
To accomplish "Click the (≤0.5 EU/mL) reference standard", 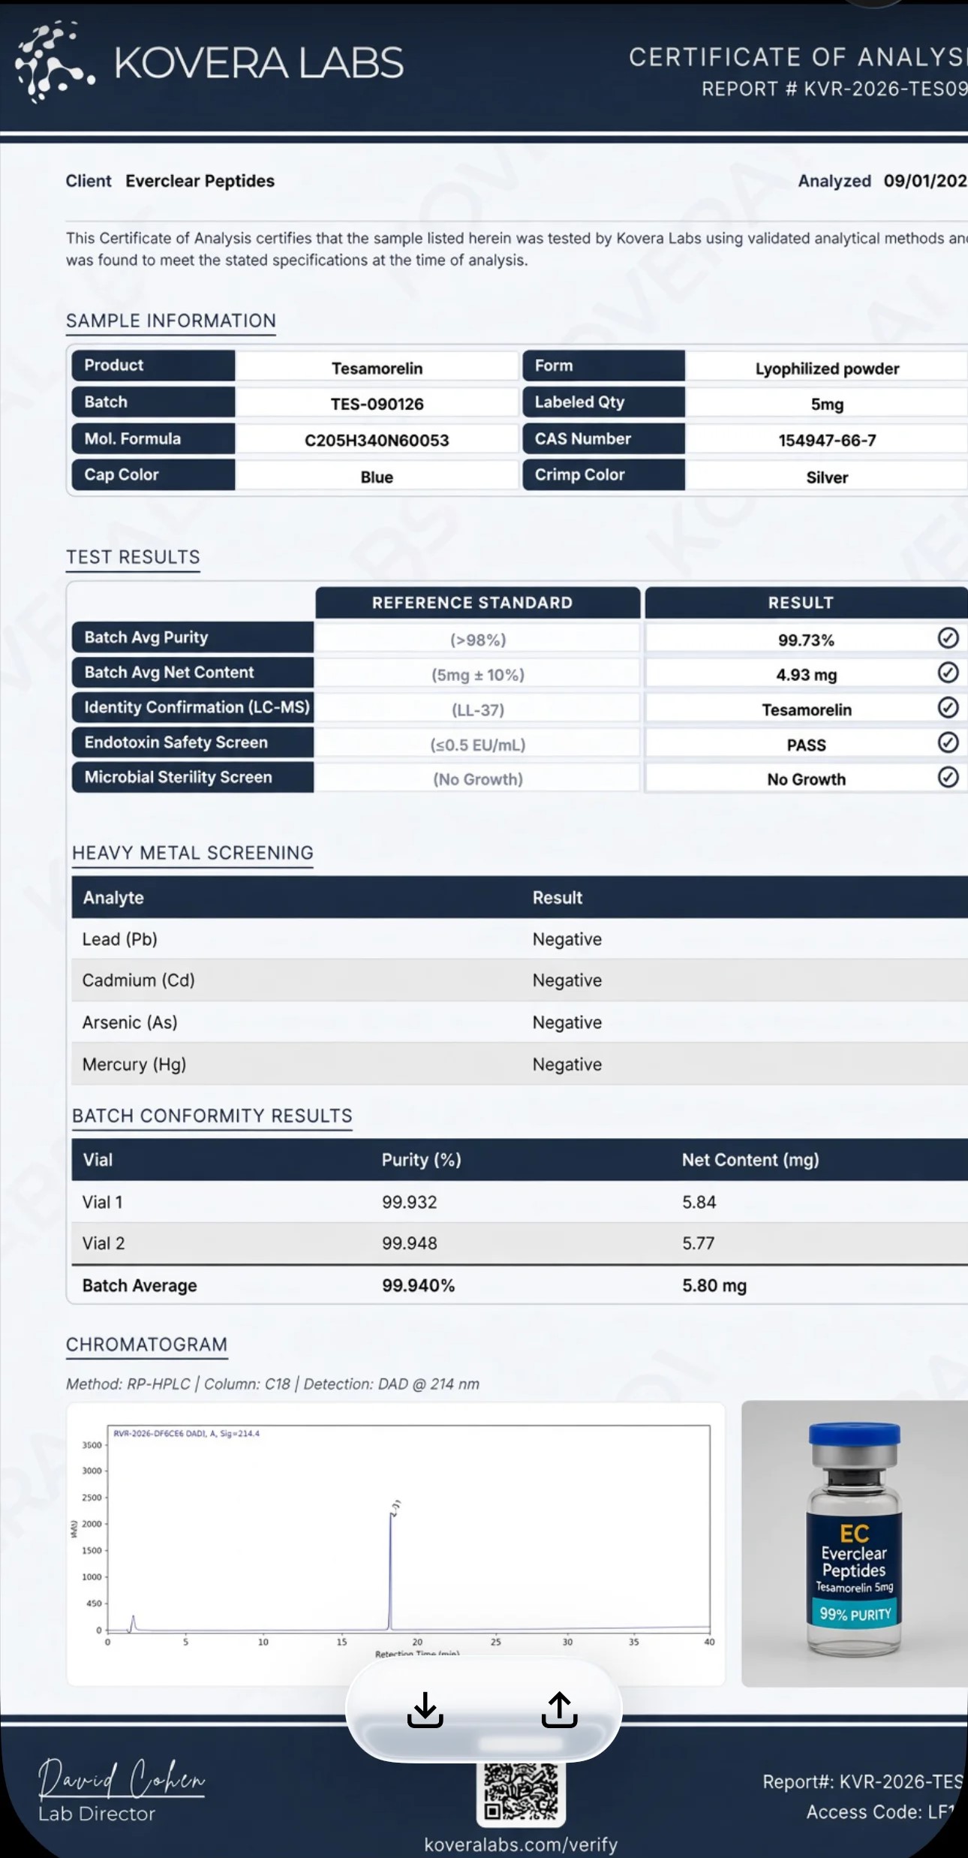I will coord(478,745).
